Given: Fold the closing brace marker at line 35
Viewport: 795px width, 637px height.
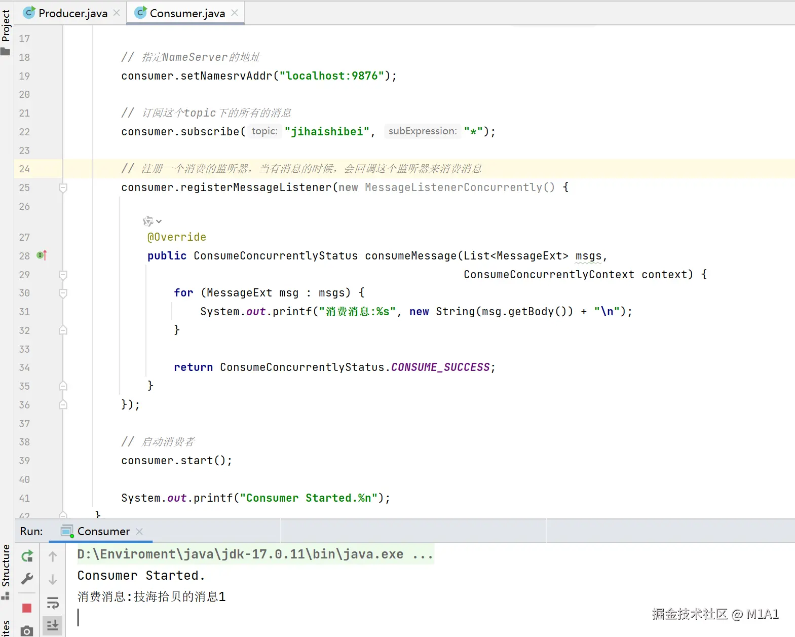Looking at the screenshot, I should tap(63, 386).
